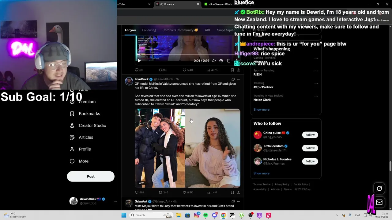Open Discord from the taskbar

click(x=214, y=215)
